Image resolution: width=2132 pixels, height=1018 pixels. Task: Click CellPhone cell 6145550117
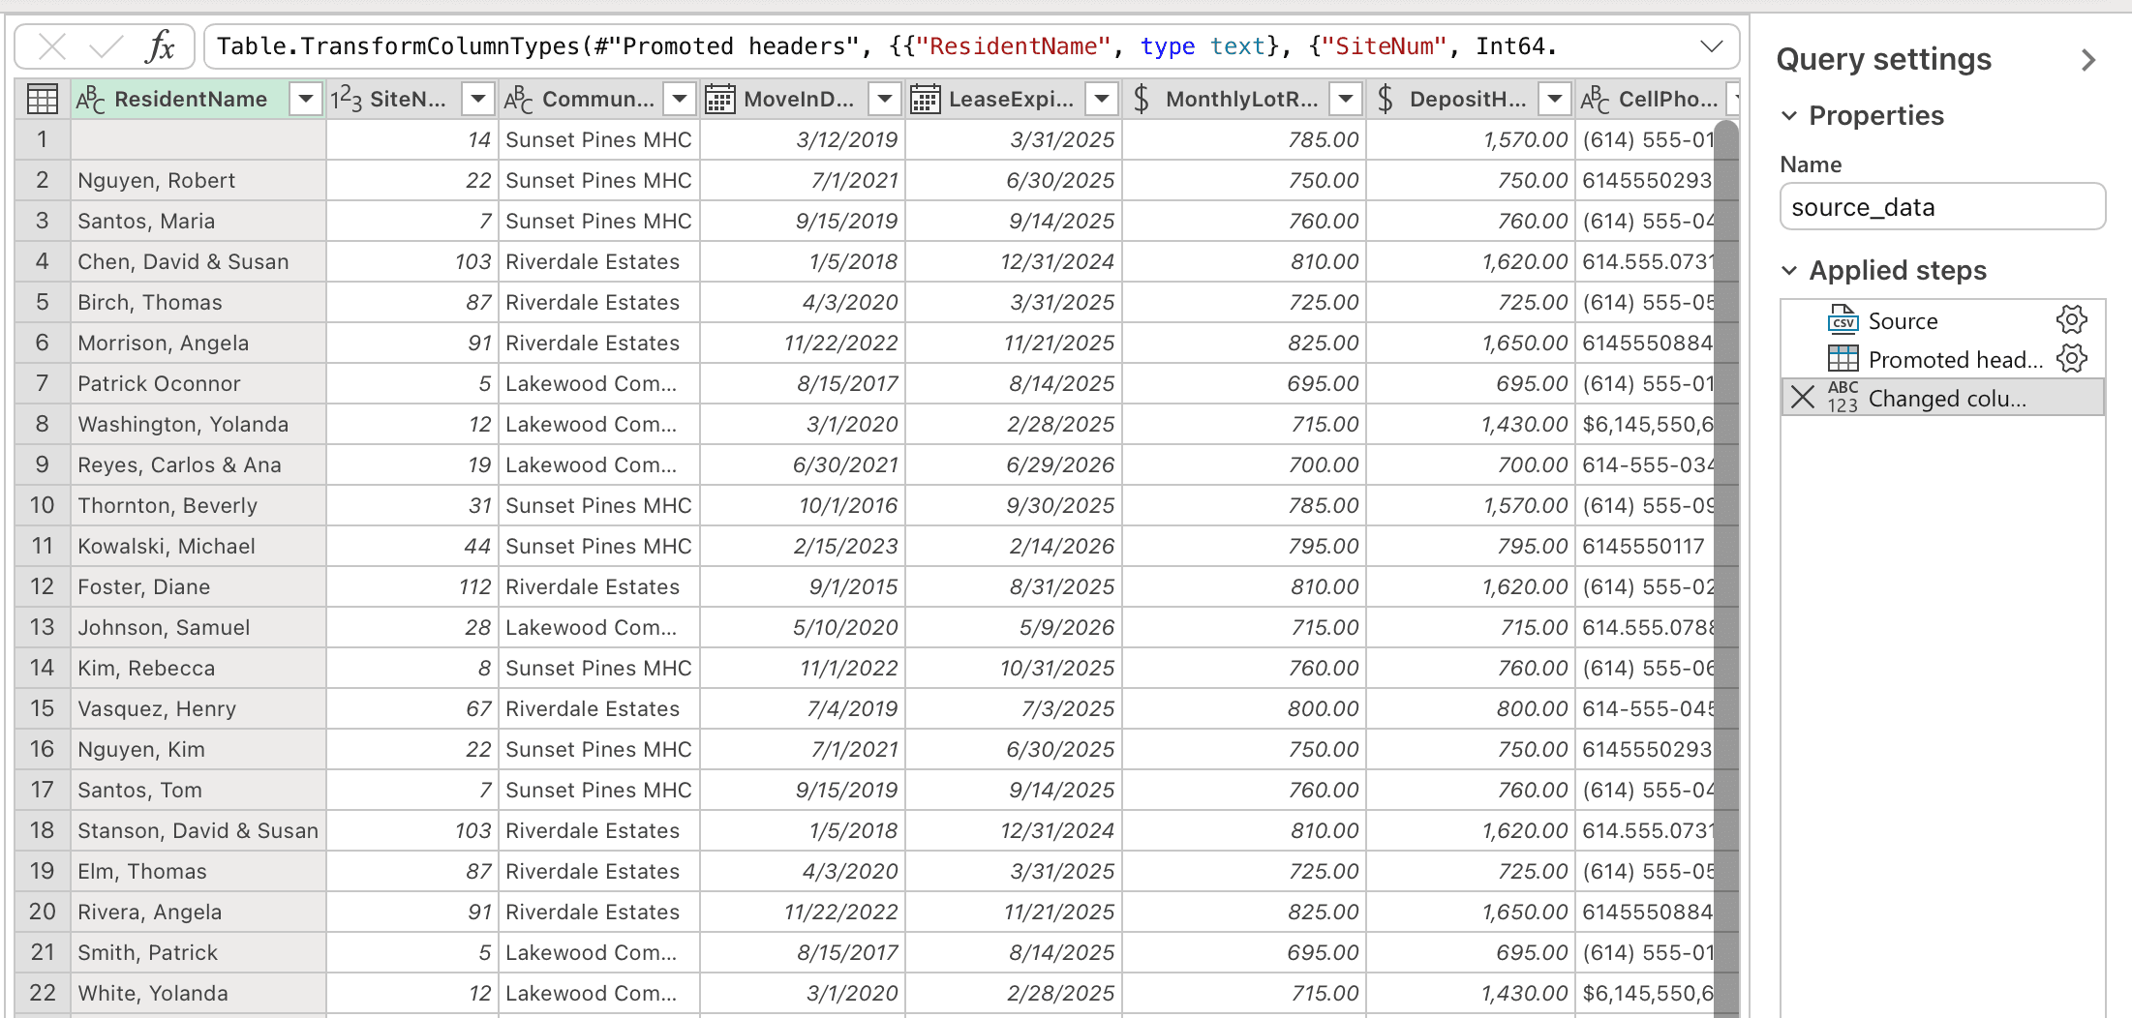pos(1646,546)
